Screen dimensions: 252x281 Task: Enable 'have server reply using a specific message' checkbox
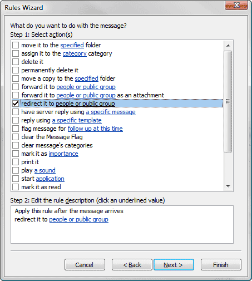pyautogui.click(x=16, y=112)
